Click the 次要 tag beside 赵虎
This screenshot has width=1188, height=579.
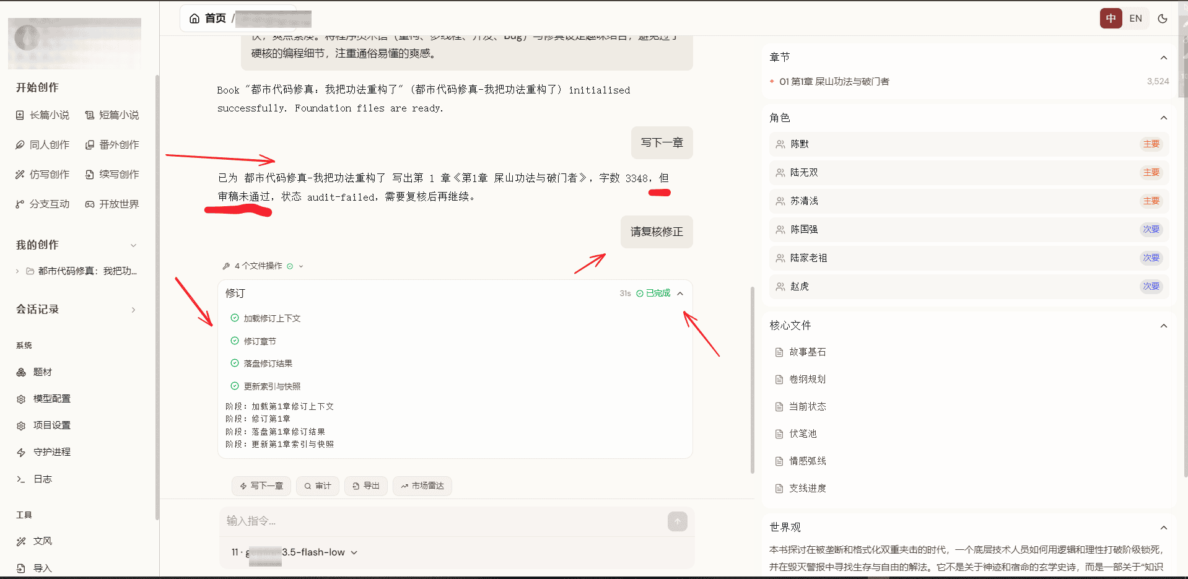click(x=1151, y=287)
